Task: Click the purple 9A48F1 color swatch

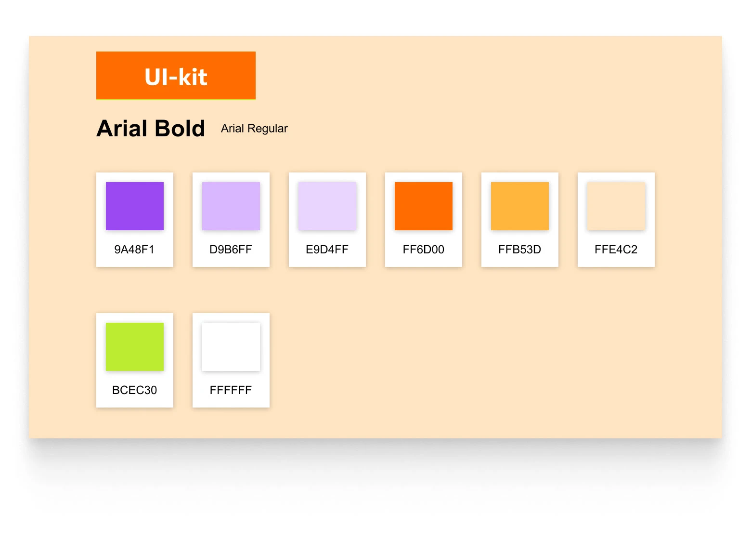Action: (x=135, y=206)
